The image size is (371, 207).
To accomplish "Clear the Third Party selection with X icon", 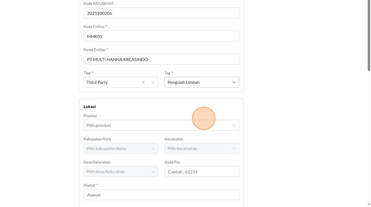I will click(x=143, y=82).
